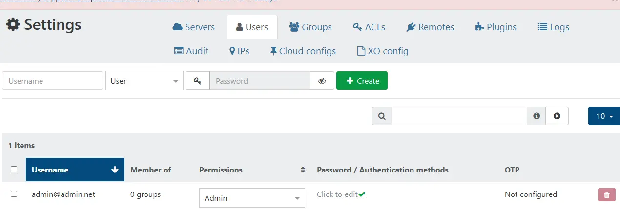Sort the Permissions column
This screenshot has height=215, width=620.
click(x=303, y=170)
